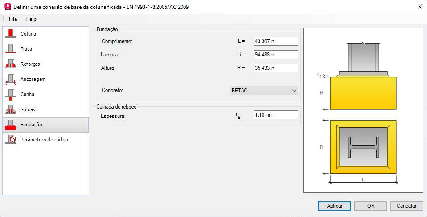Go to the Reforços stiffeners icon
The height and width of the screenshot is (217, 427).
pos(11,64)
